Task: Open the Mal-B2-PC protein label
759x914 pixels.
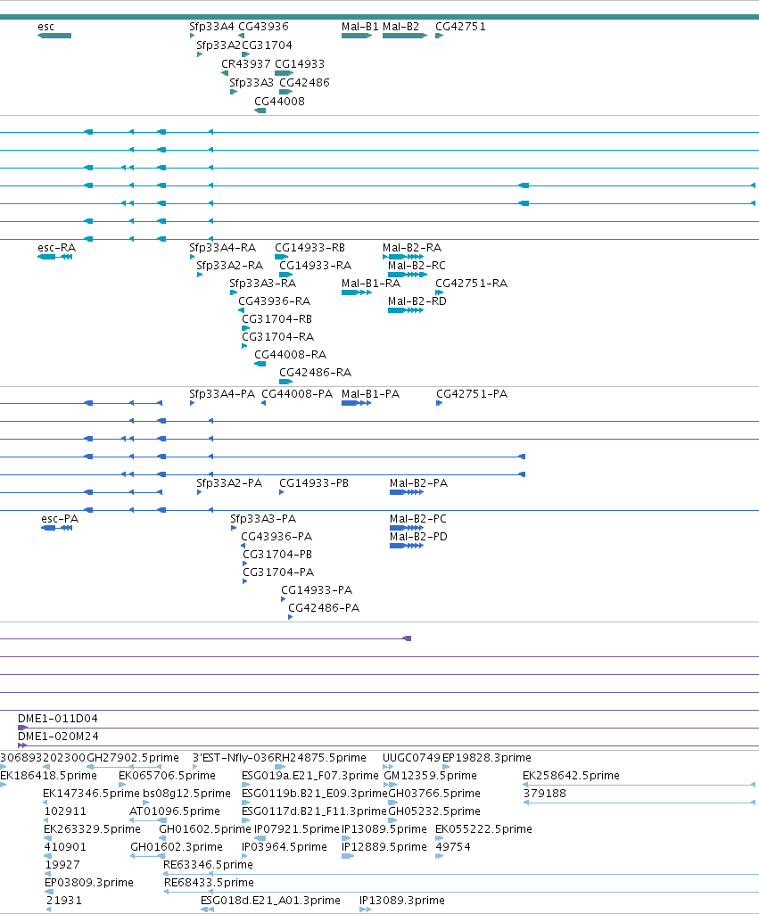Action: click(418, 519)
